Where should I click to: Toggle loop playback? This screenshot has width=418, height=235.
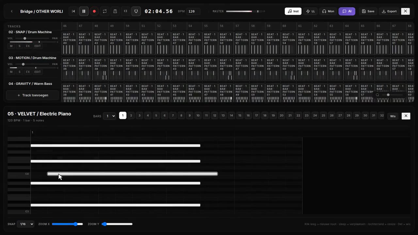pyautogui.click(x=105, y=11)
